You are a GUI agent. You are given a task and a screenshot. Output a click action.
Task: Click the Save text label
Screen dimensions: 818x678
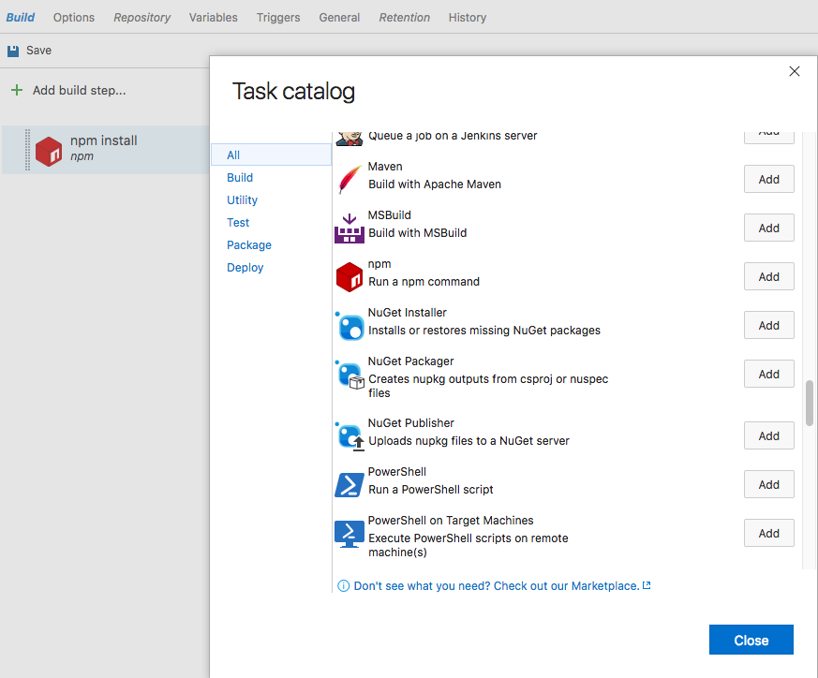coord(38,51)
